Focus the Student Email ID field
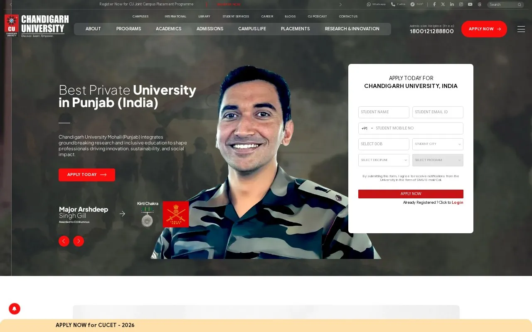532x332 pixels. coord(438,112)
